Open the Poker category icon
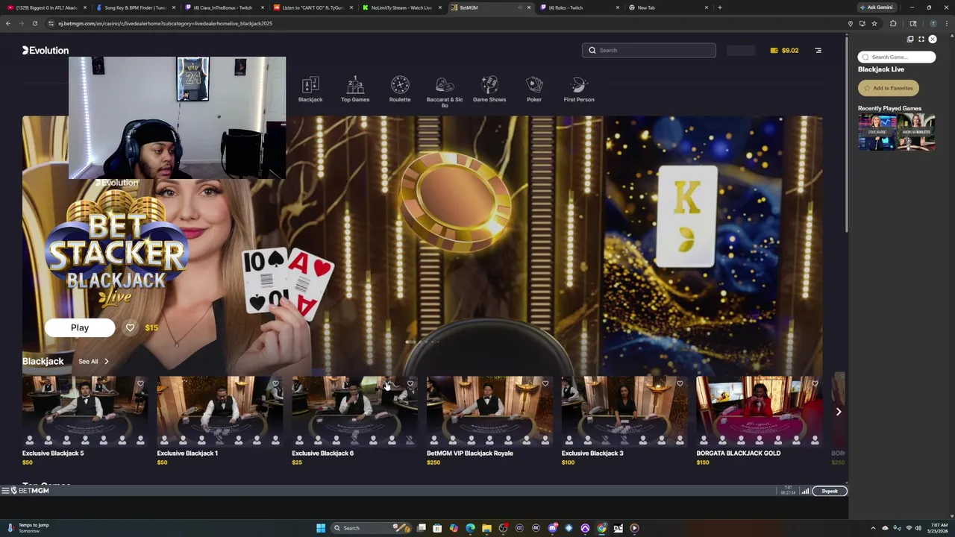 (x=534, y=89)
